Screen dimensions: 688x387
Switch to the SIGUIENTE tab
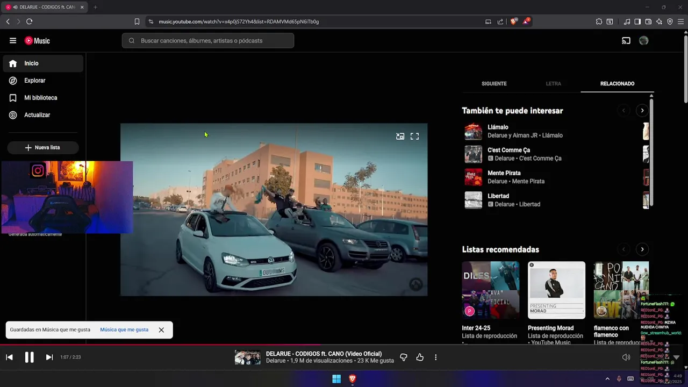[494, 84]
